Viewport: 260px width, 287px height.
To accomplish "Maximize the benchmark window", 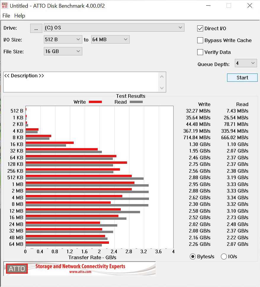I will point(229,6).
